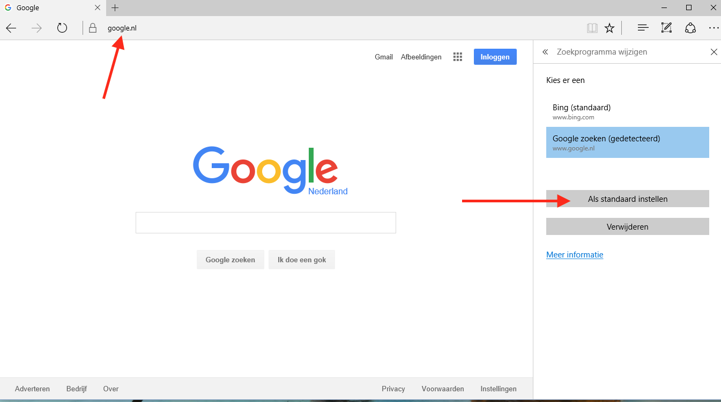Click the Verwijderen button

point(628,226)
